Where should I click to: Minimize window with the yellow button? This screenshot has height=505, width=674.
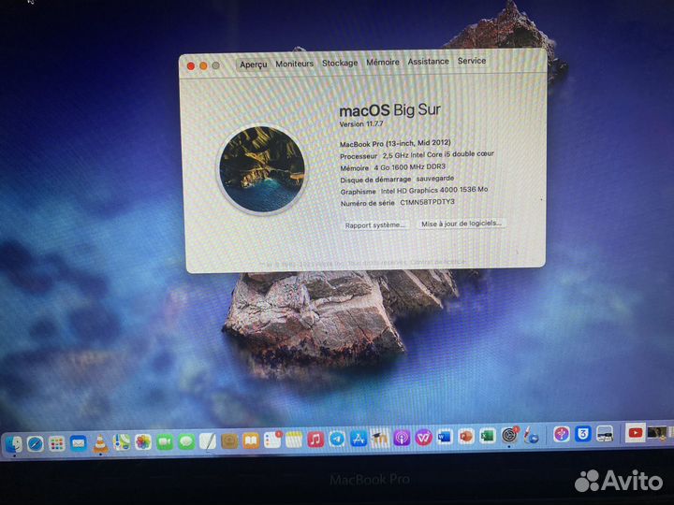[x=203, y=65]
